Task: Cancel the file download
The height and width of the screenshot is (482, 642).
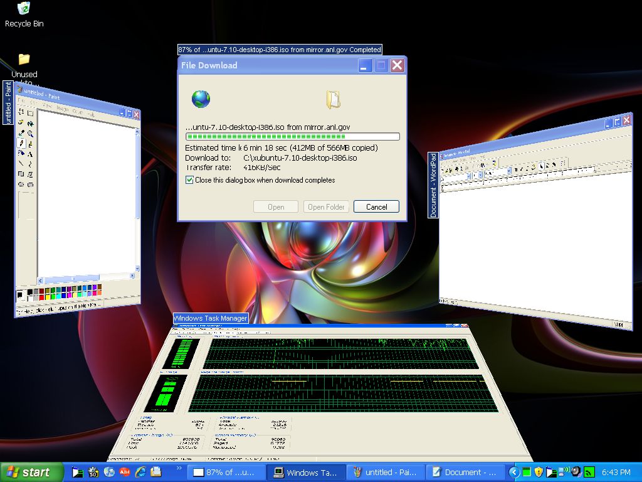Action: [376, 206]
